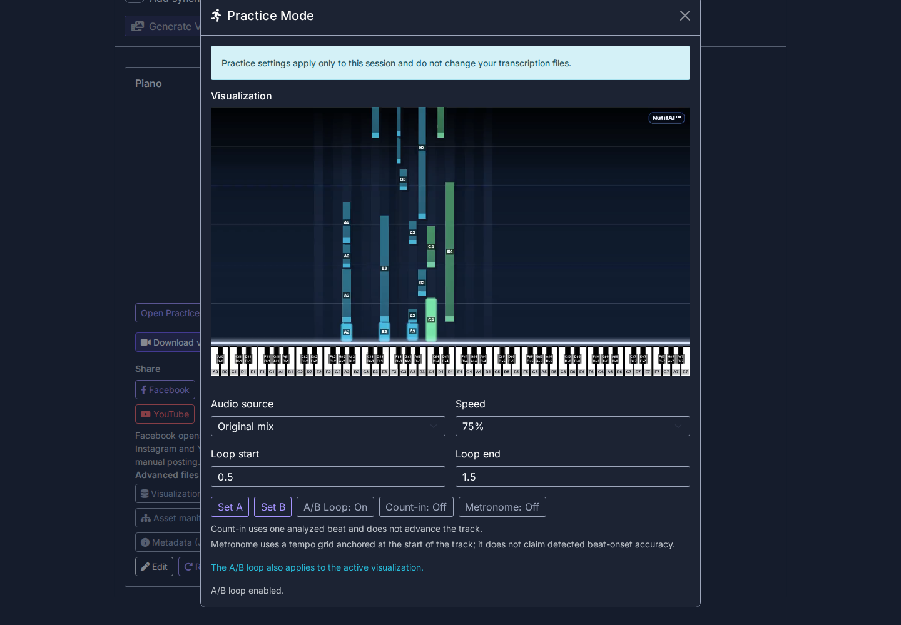Click the video camera icon on Download
Viewport: 901px width, 625px height.
tap(146, 342)
